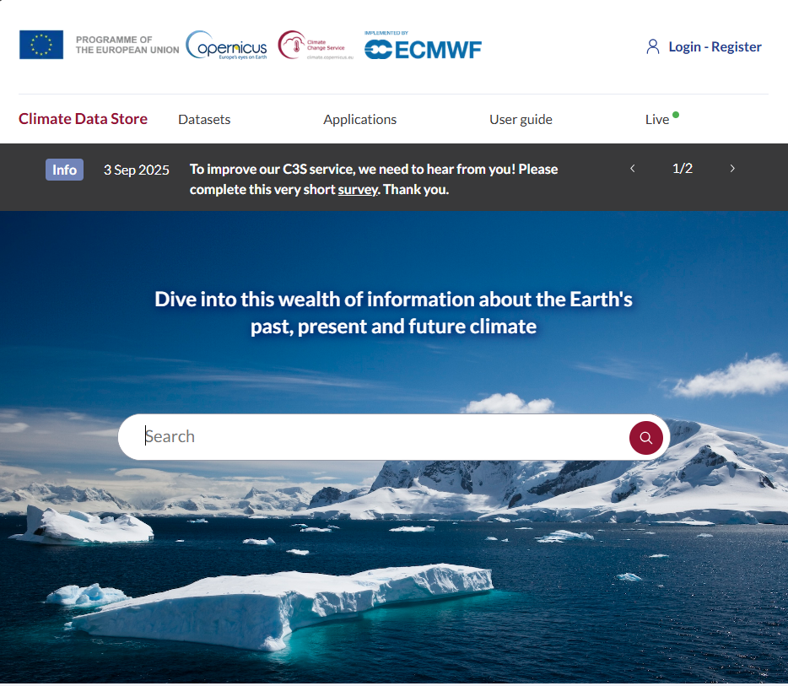
Task: Click the European Union flag logo
Action: coord(41,45)
